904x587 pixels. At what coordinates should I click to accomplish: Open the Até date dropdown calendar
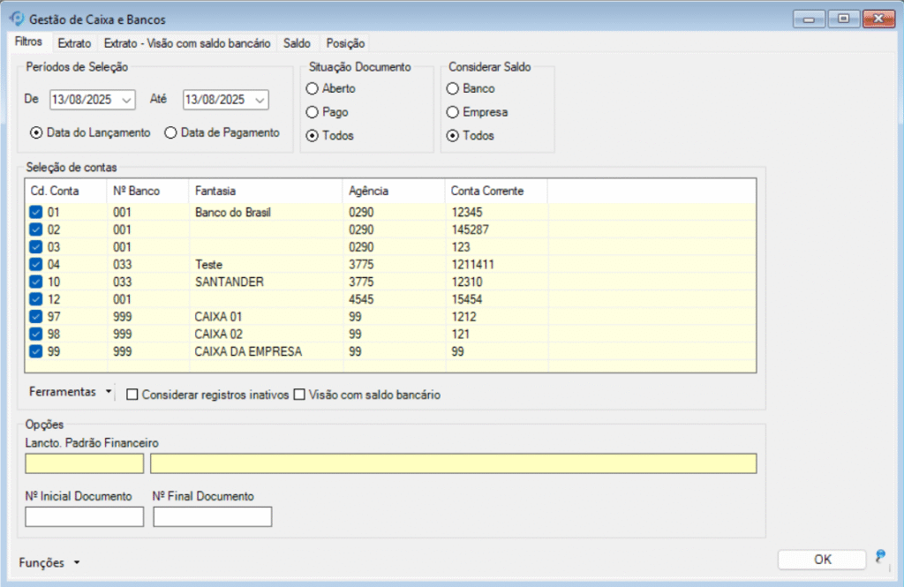click(x=259, y=100)
